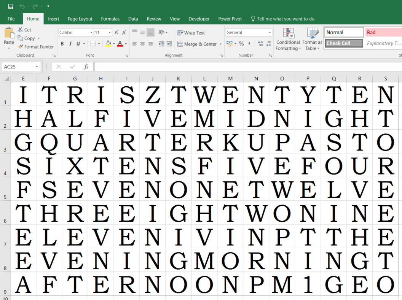Click the red Font Color A

click(x=120, y=44)
